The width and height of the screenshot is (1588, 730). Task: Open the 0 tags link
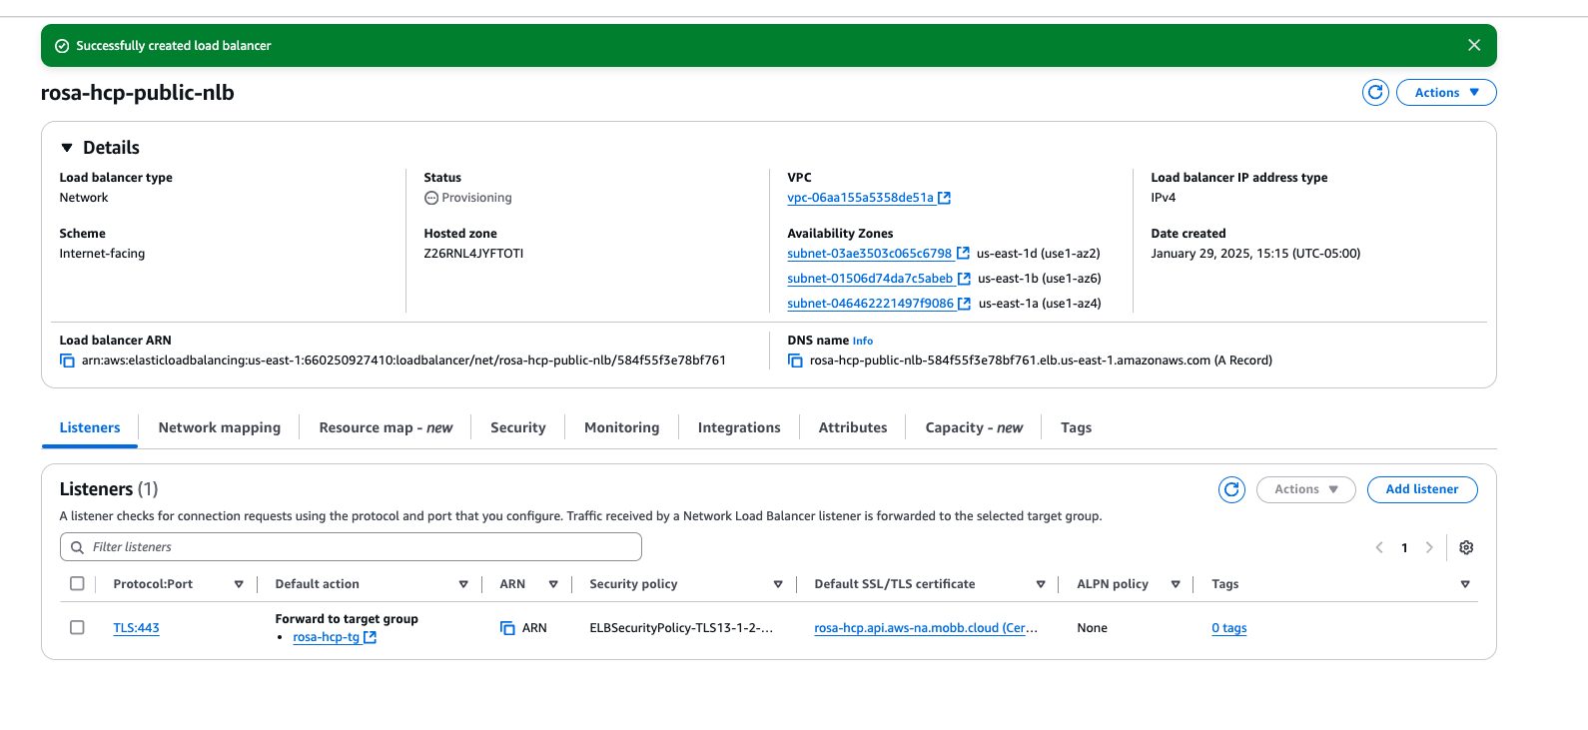[1229, 628]
